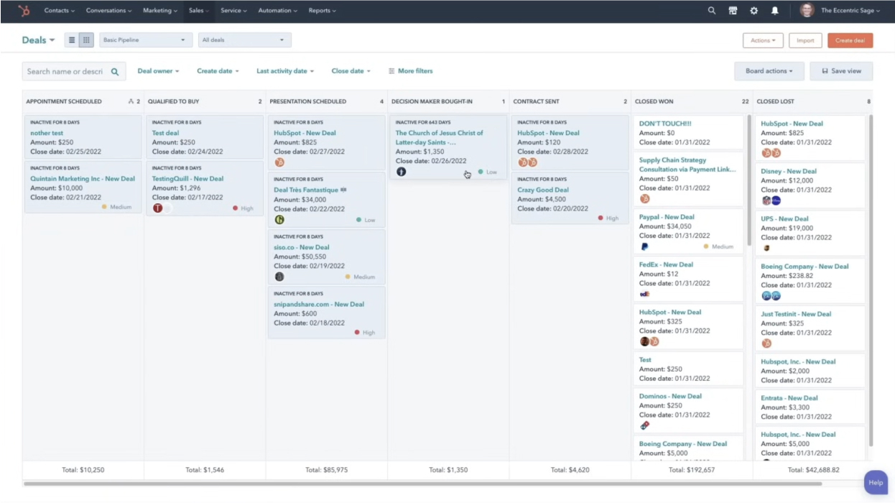Click the More filters icon
The width and height of the screenshot is (895, 503).
pos(391,71)
